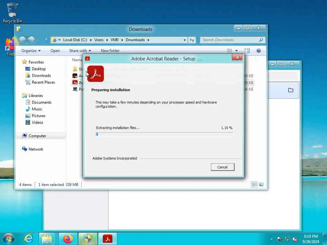Open the security shield taskbar item
The width and height of the screenshot is (327, 245).
tap(87, 239)
